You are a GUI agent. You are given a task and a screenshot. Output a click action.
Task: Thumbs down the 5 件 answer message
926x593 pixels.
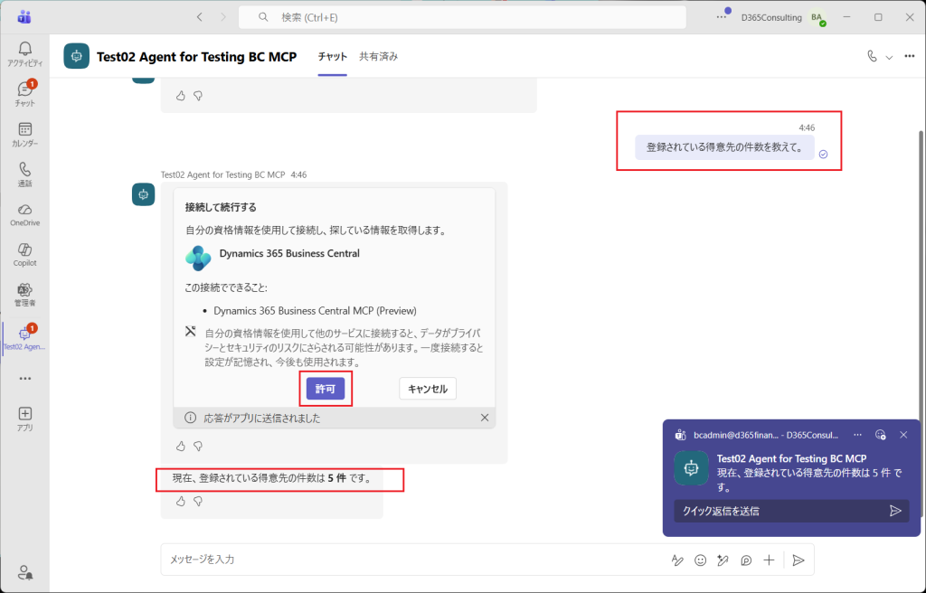(198, 501)
